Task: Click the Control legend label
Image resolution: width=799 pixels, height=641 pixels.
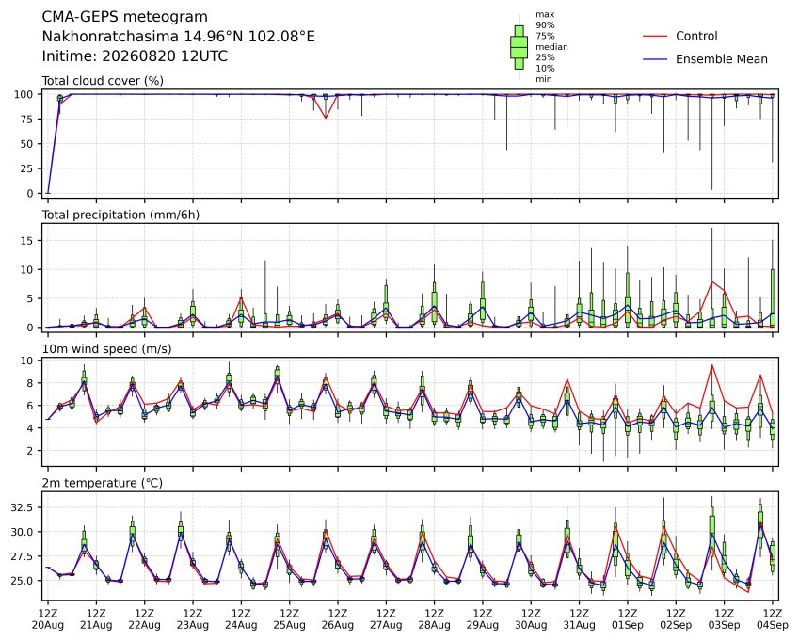Action: pyautogui.click(x=696, y=36)
